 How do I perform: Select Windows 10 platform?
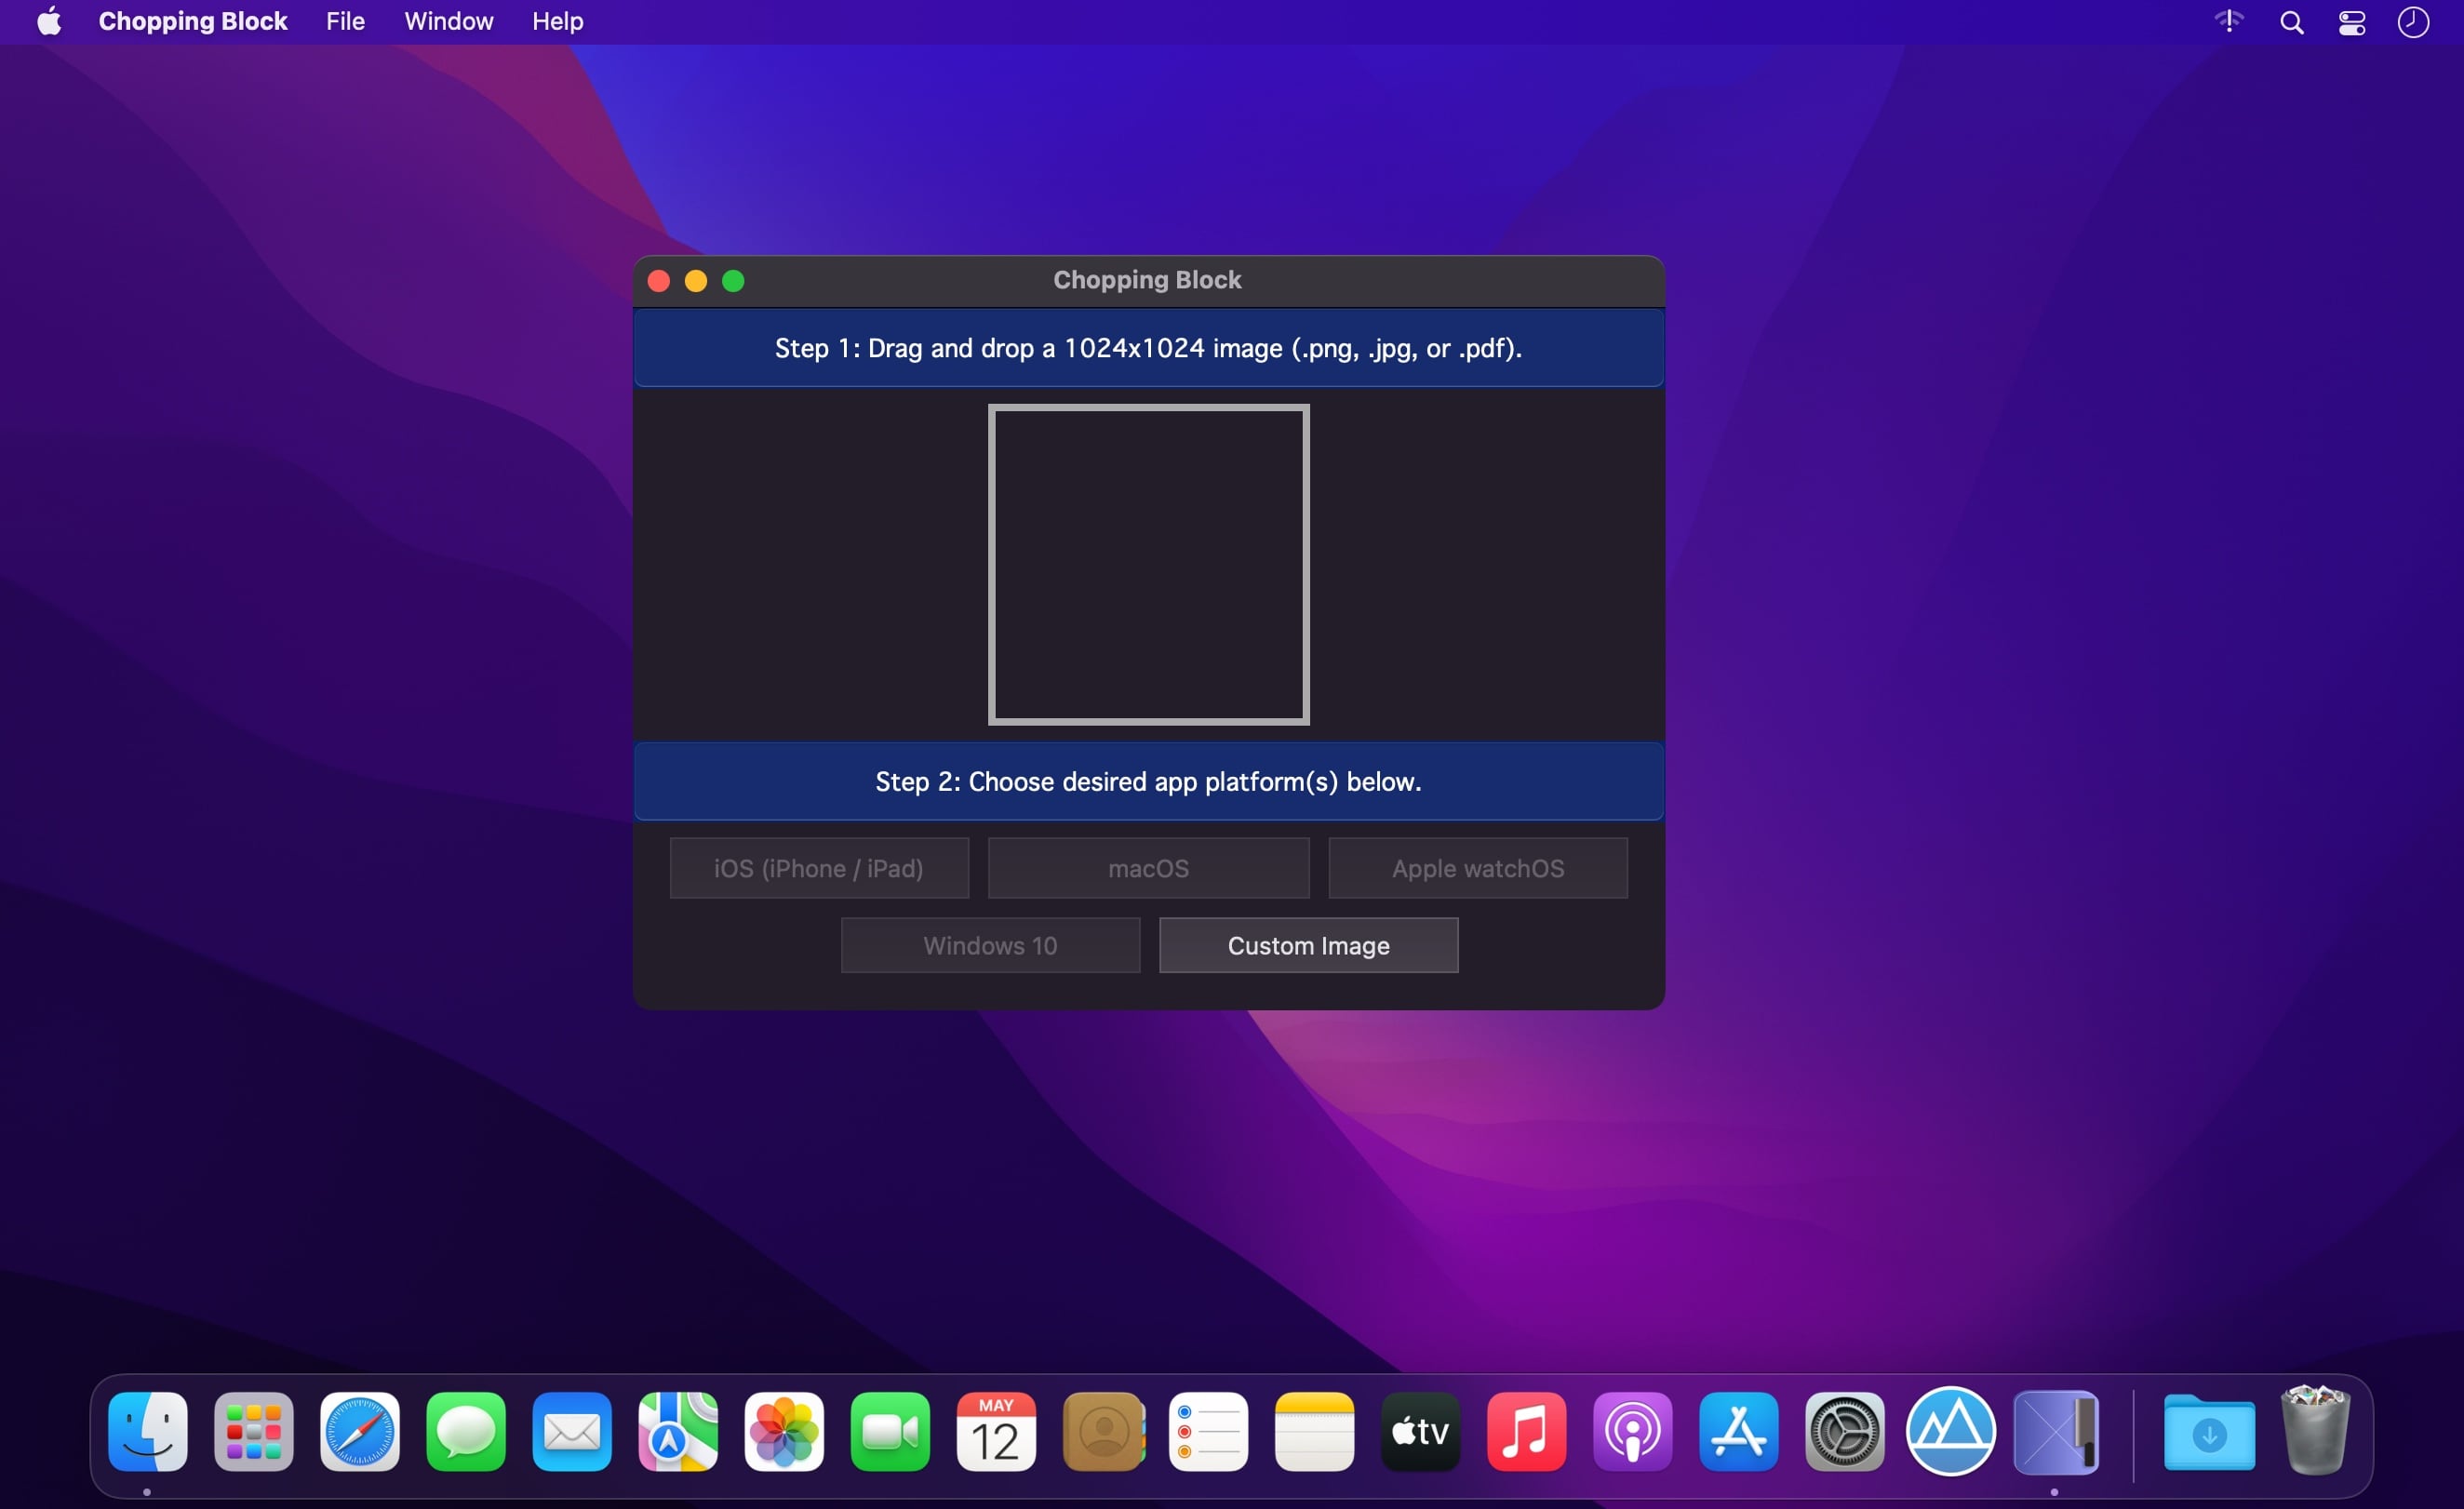click(989, 945)
